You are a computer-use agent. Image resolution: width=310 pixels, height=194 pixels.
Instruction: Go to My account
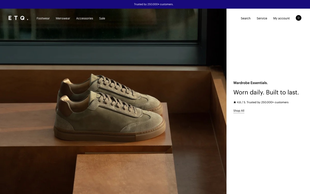[x=281, y=18]
